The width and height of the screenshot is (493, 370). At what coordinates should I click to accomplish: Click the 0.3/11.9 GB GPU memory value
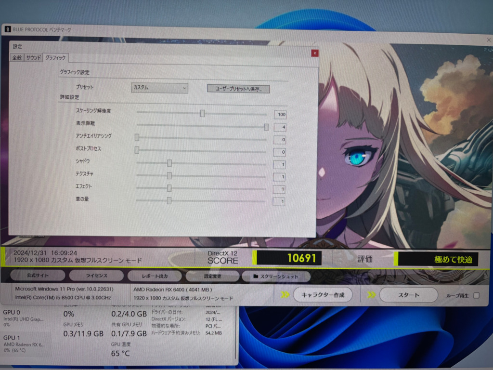83,334
